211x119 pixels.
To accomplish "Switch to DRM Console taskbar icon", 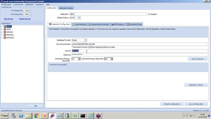I will coord(52,116).
